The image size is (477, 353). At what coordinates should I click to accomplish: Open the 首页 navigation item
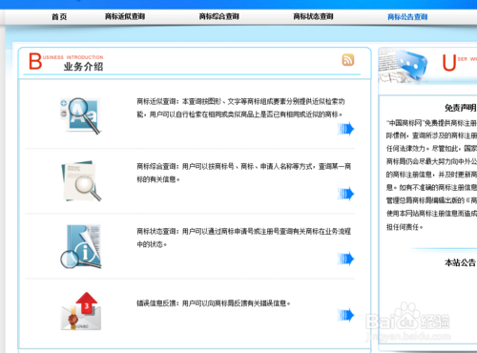[x=59, y=16]
